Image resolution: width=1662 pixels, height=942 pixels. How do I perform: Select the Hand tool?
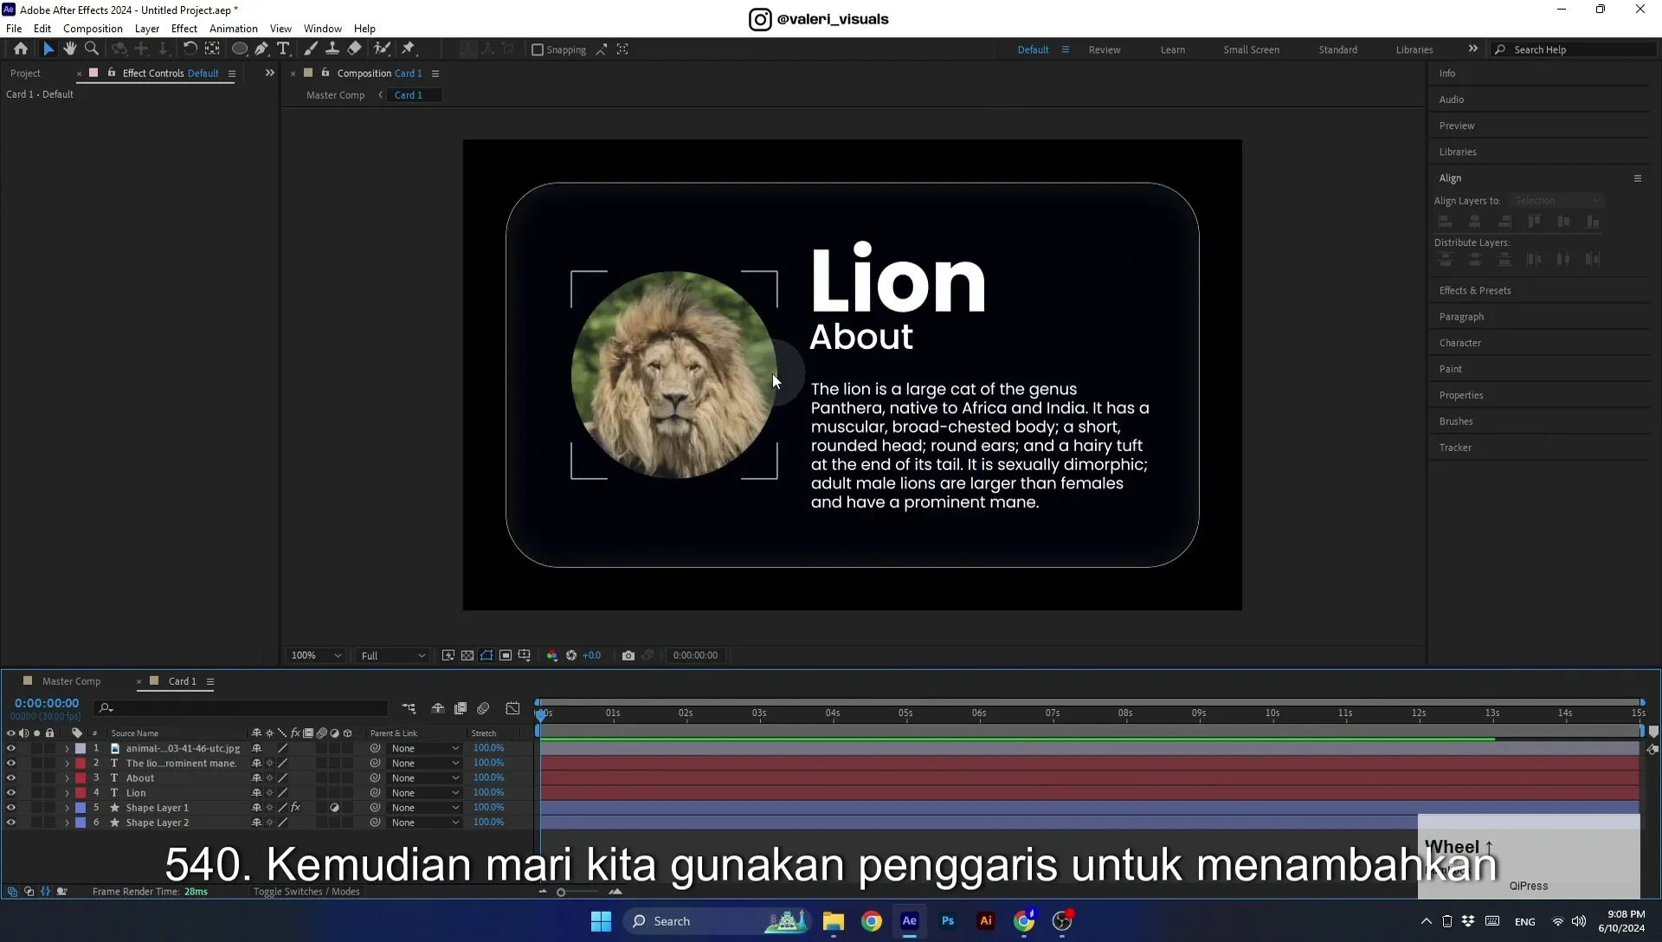click(69, 49)
